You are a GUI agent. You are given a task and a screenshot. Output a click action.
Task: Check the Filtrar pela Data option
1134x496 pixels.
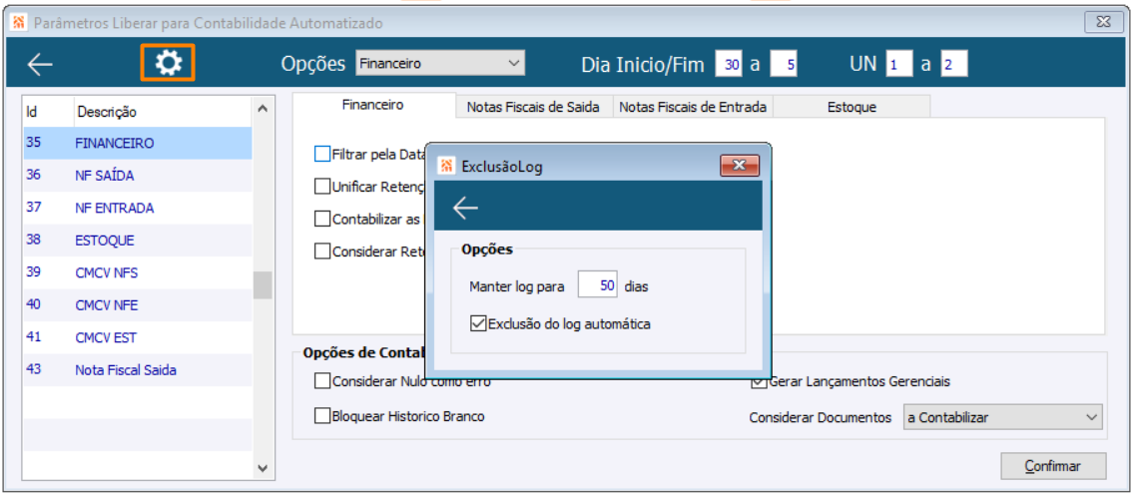(322, 155)
